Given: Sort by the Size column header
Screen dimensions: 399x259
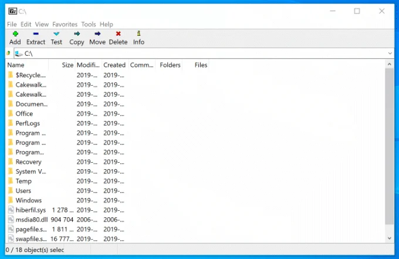Looking at the screenshot, I should [x=62, y=65].
